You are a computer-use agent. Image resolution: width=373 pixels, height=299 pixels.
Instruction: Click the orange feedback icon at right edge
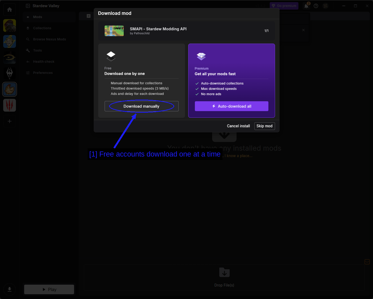pos(367,262)
